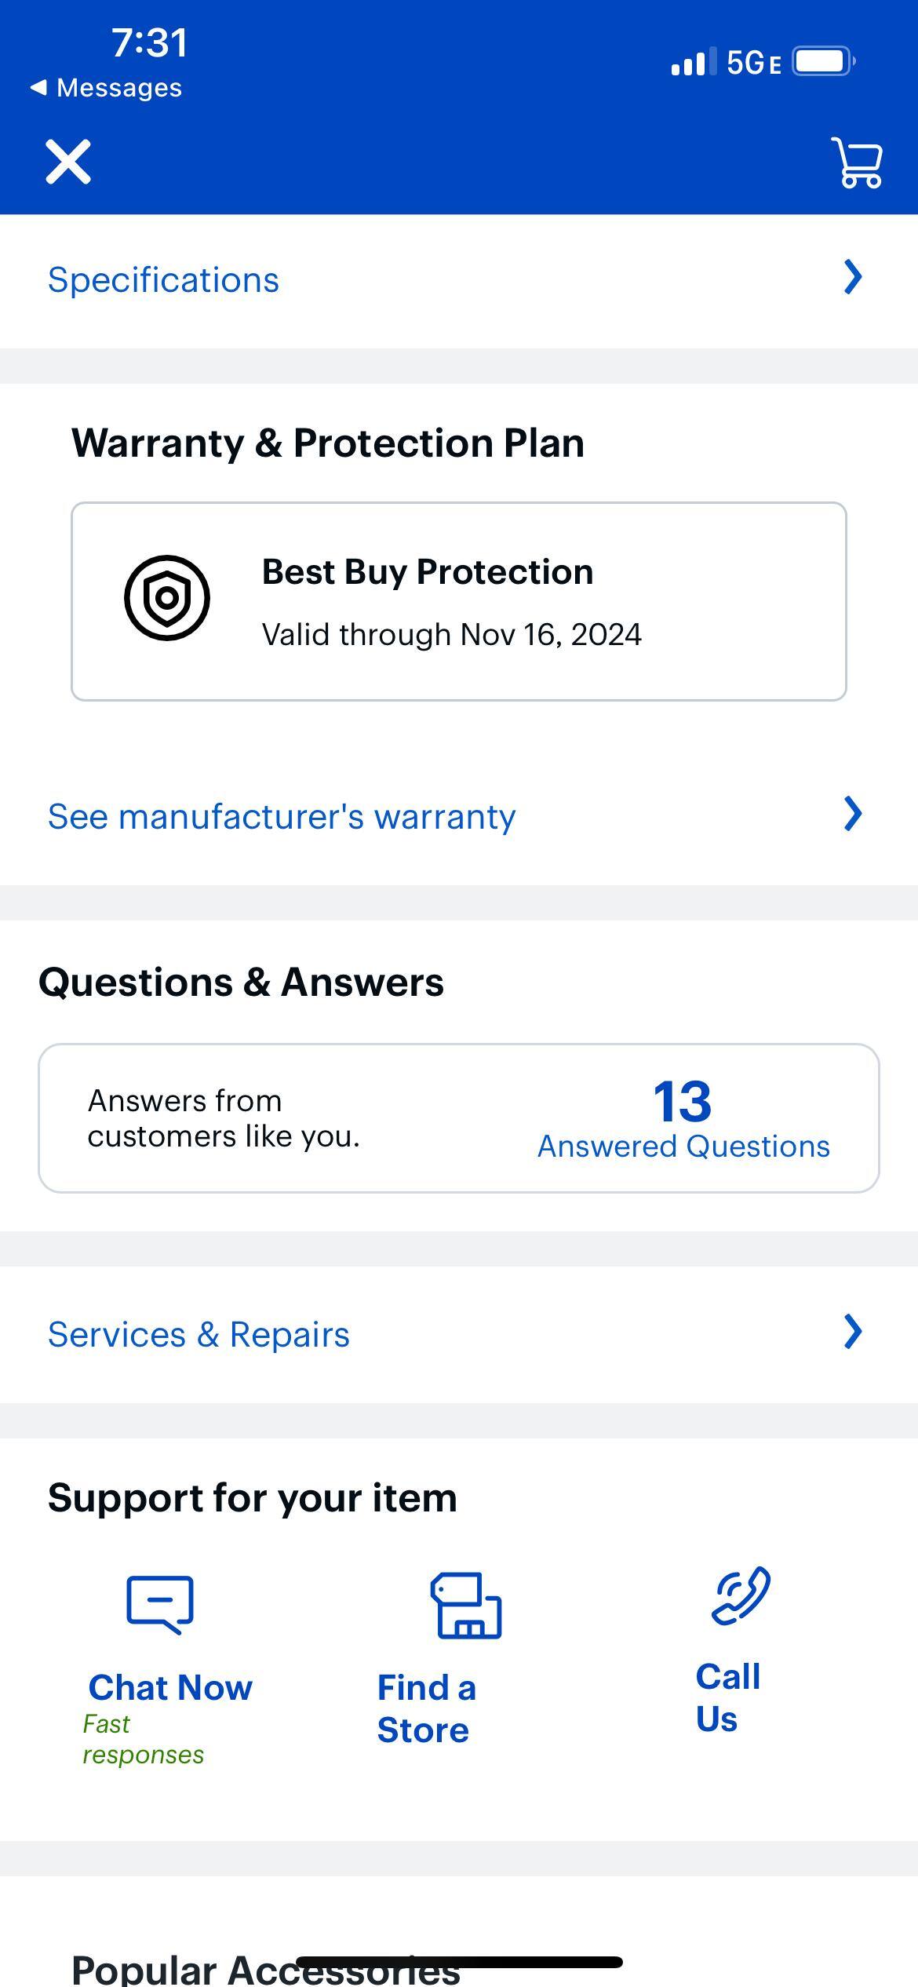Open the Warranty & Protection Plan section
The image size is (918, 1987).
pyautogui.click(x=330, y=442)
